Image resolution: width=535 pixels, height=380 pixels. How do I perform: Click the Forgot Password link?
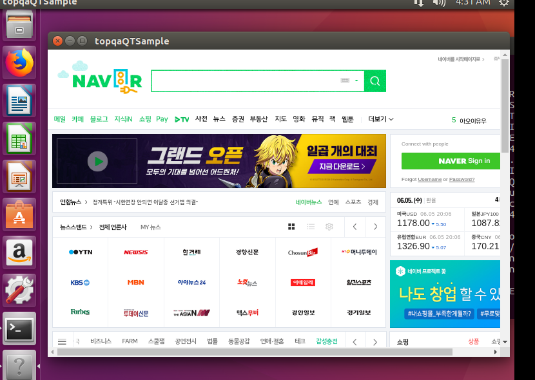[462, 179]
